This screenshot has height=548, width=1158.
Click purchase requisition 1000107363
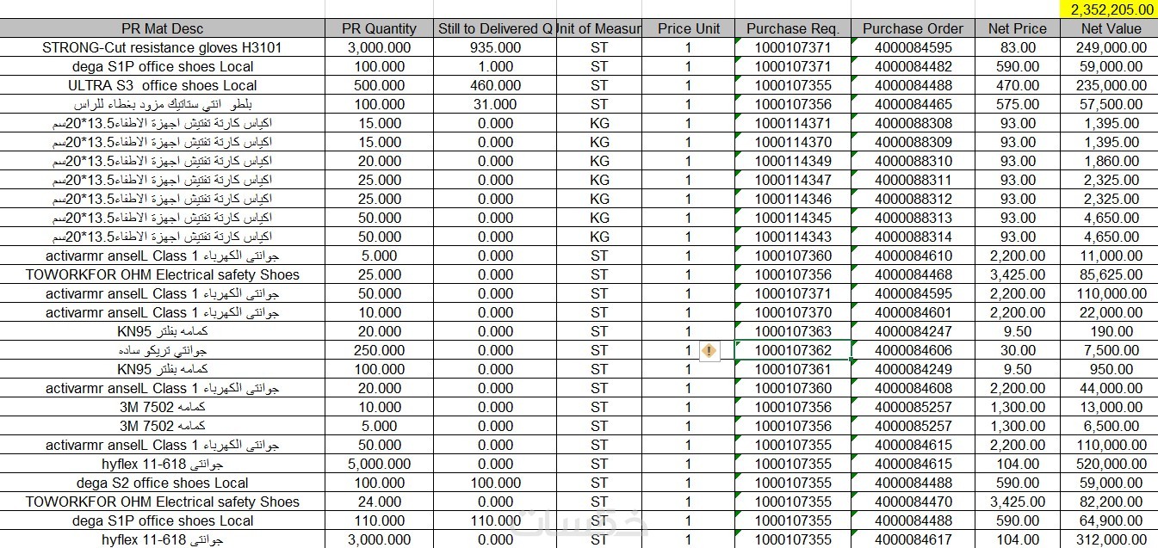tap(793, 331)
